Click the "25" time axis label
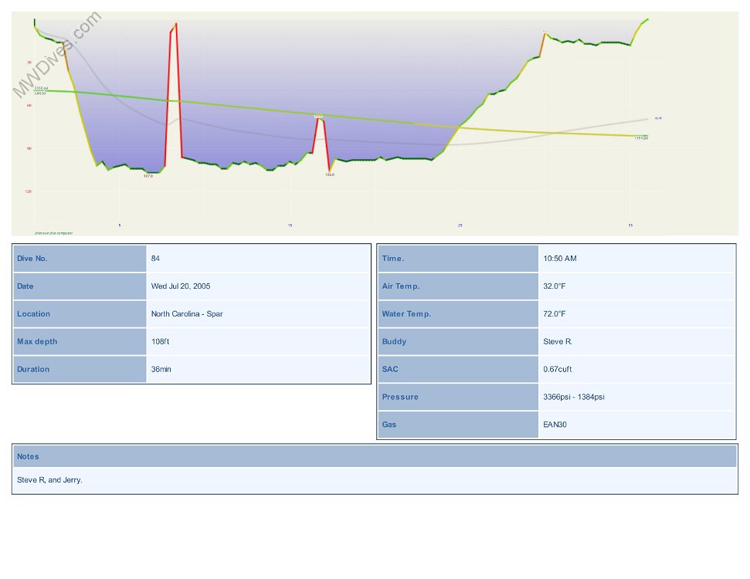This screenshot has width=750, height=579. 460,225
